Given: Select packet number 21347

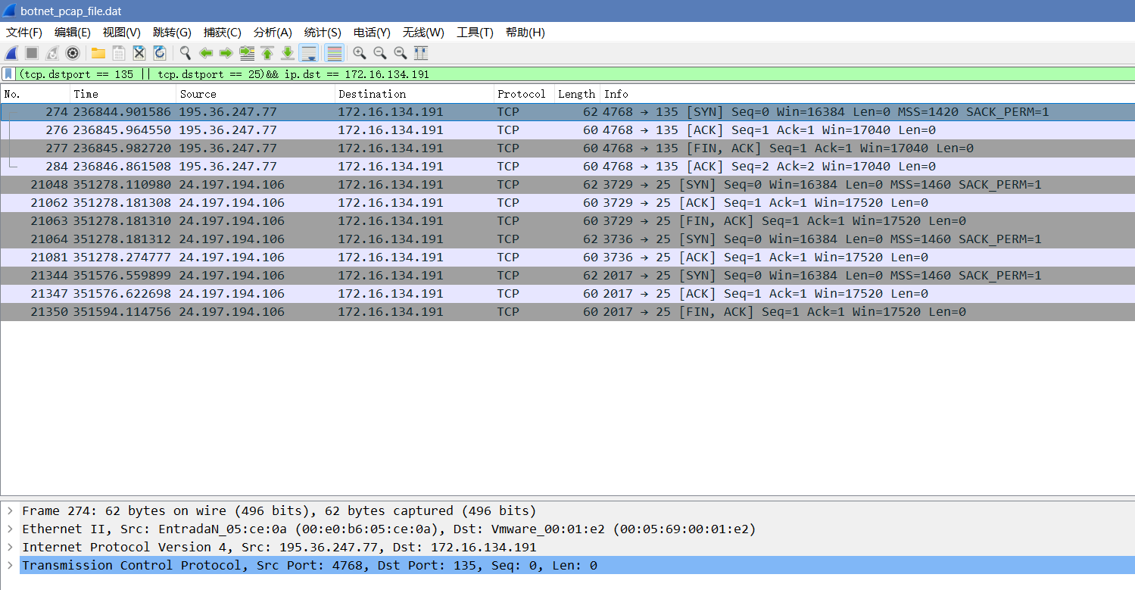Looking at the screenshot, I should tap(567, 293).
